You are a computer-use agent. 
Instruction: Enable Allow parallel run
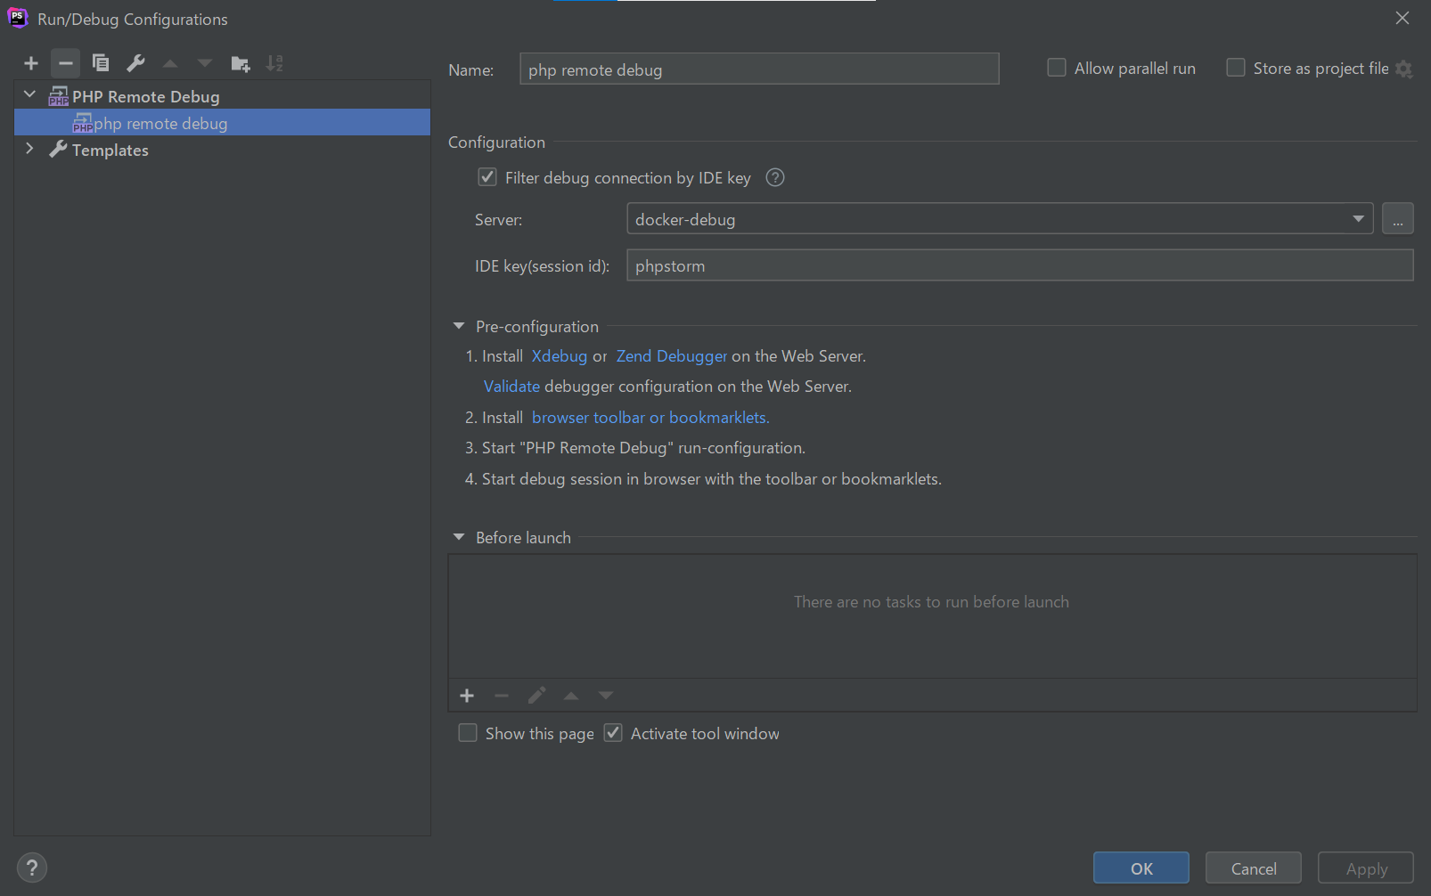coord(1056,67)
